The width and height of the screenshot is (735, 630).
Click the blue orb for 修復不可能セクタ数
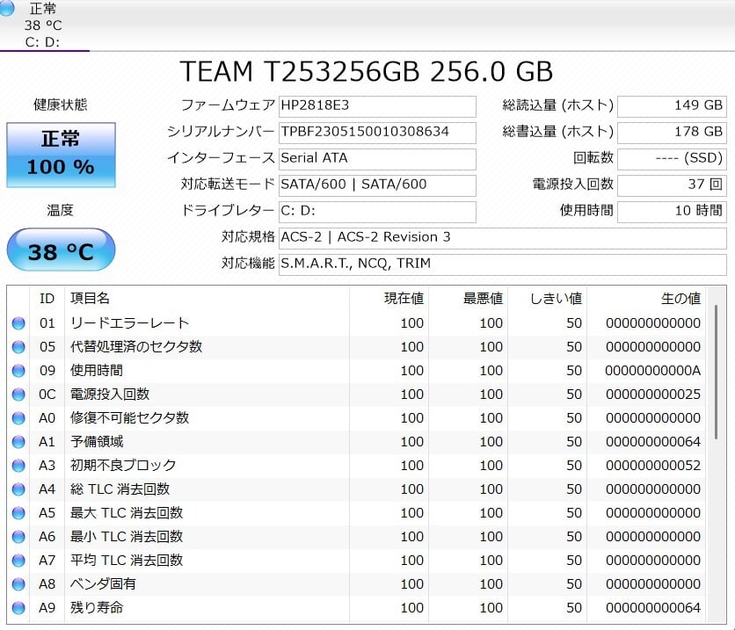18,418
